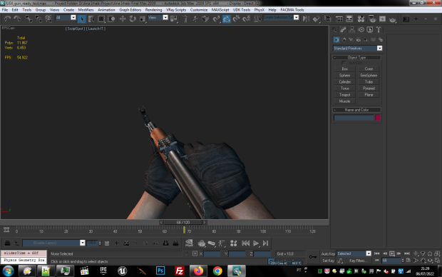
Task: Activate the Select and Move tool
Action: 123,19
